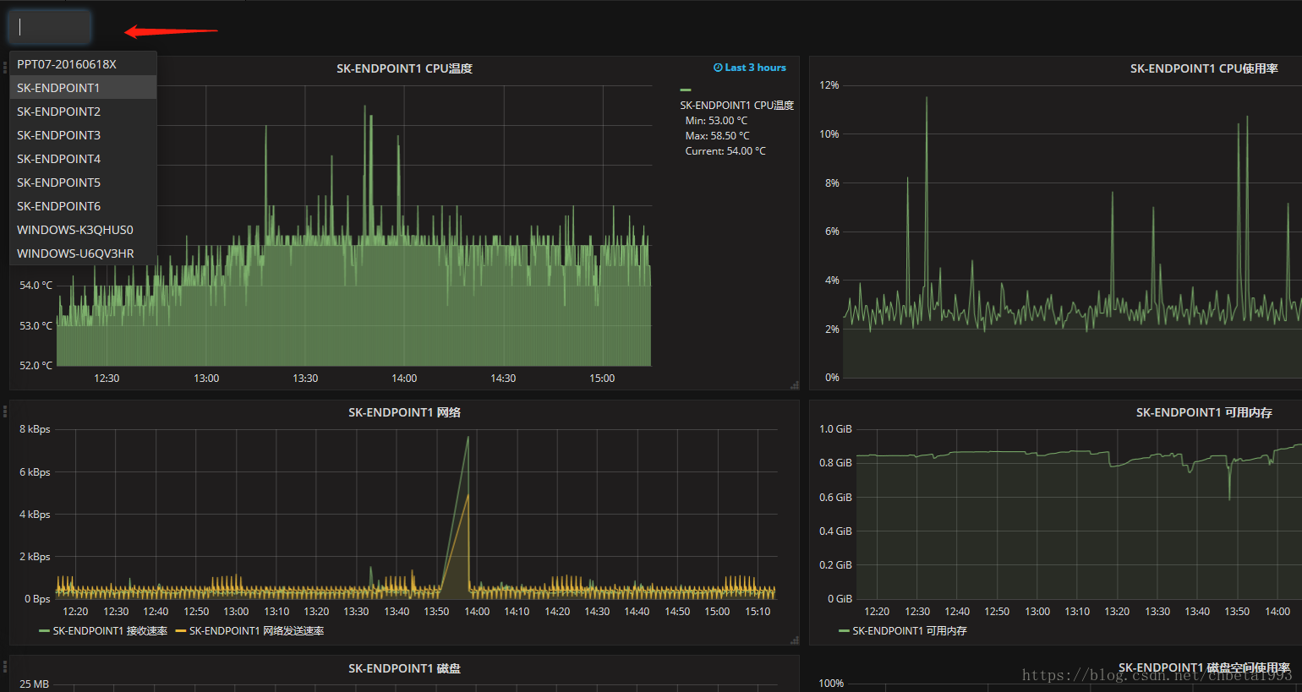The image size is (1302, 692).
Task: Click the clock icon beside Last 3 hours
Action: (x=718, y=68)
